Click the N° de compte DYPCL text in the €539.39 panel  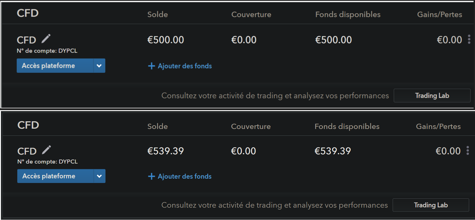[x=47, y=162]
